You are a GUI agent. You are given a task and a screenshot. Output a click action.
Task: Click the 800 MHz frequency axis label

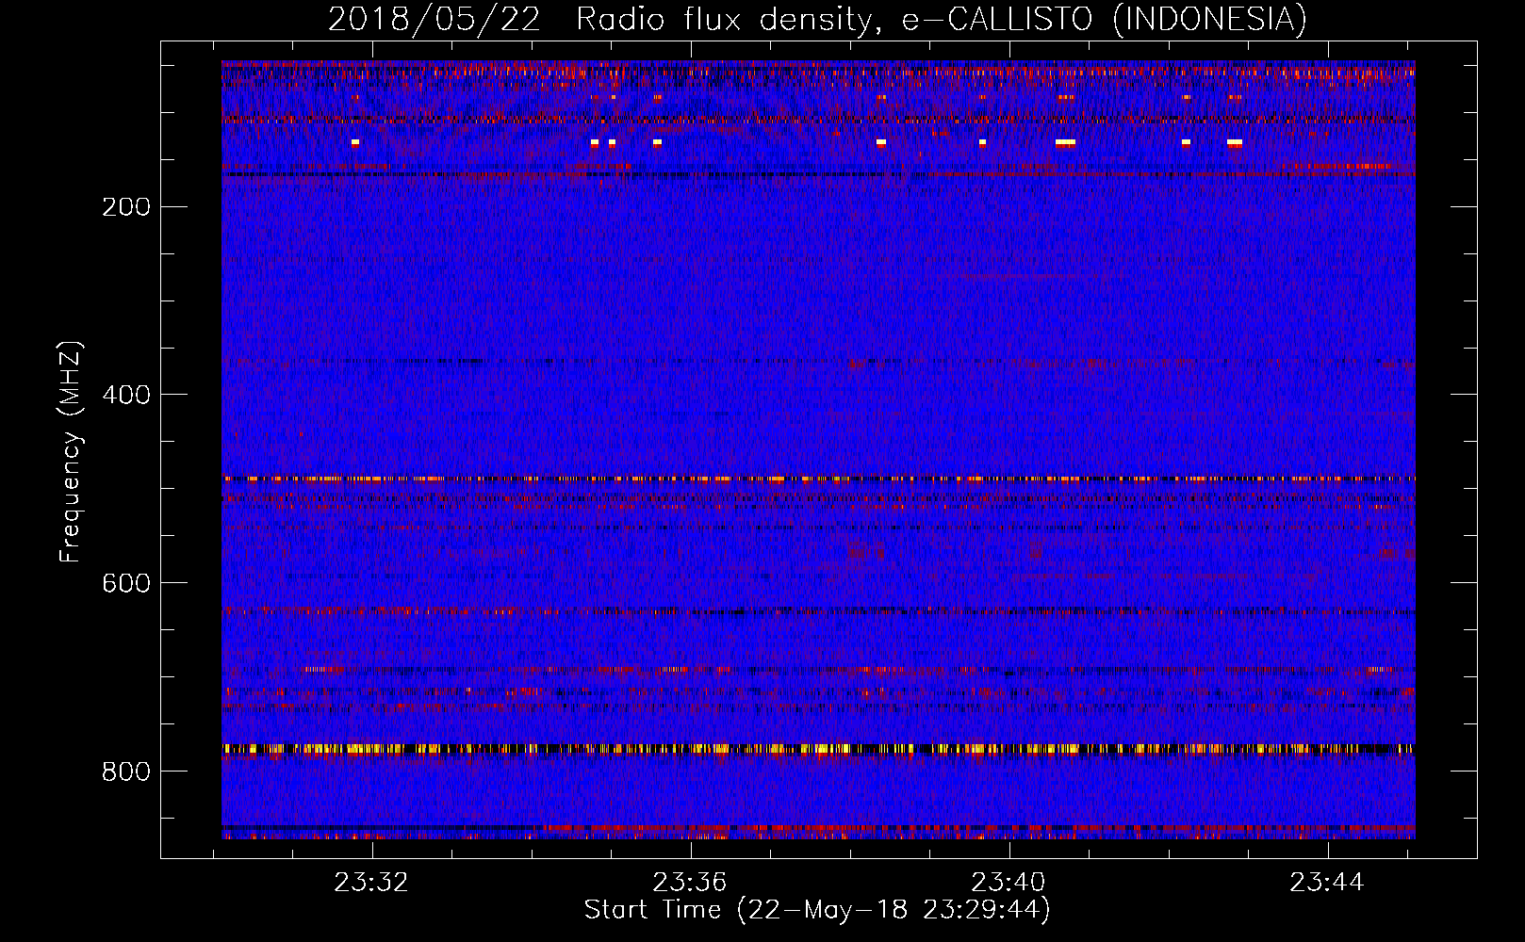(x=126, y=771)
